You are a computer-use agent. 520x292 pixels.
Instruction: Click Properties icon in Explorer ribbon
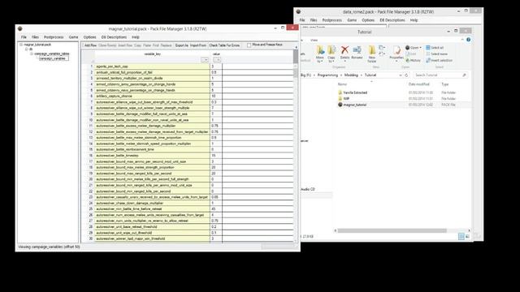(x=396, y=50)
